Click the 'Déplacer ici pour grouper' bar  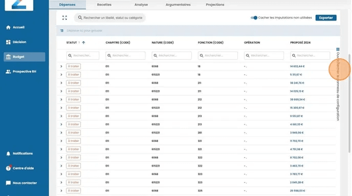(198, 30)
